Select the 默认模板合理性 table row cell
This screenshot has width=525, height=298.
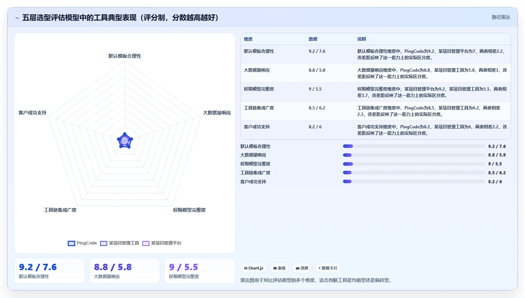click(x=259, y=51)
